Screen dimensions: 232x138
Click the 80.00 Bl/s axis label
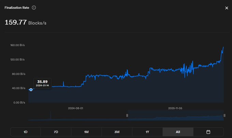coord(19,74)
